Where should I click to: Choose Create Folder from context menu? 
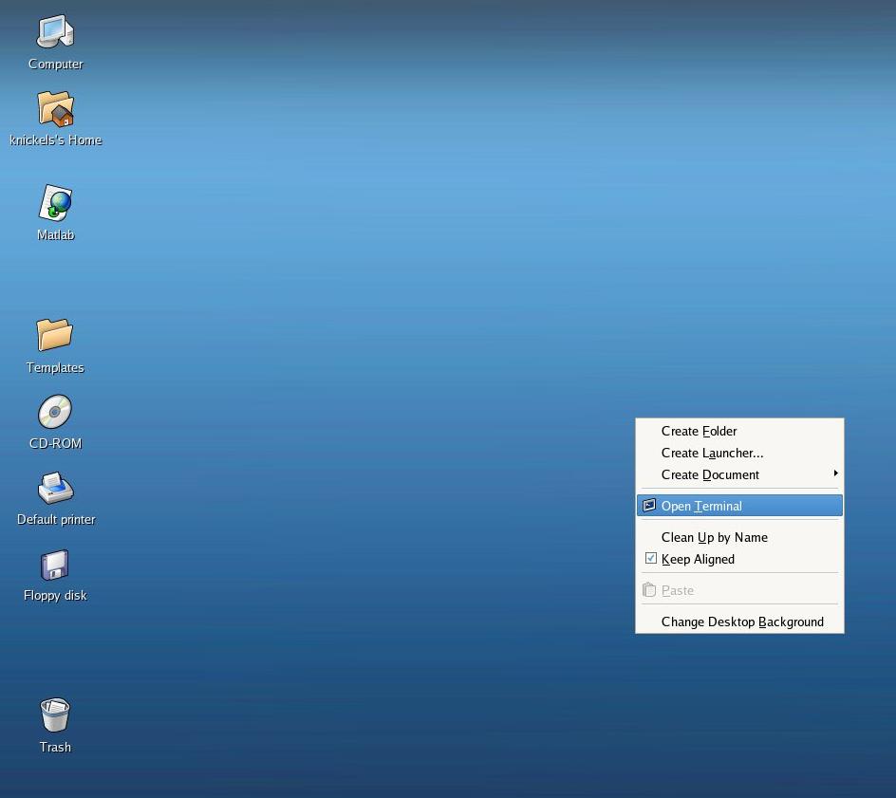pos(739,431)
